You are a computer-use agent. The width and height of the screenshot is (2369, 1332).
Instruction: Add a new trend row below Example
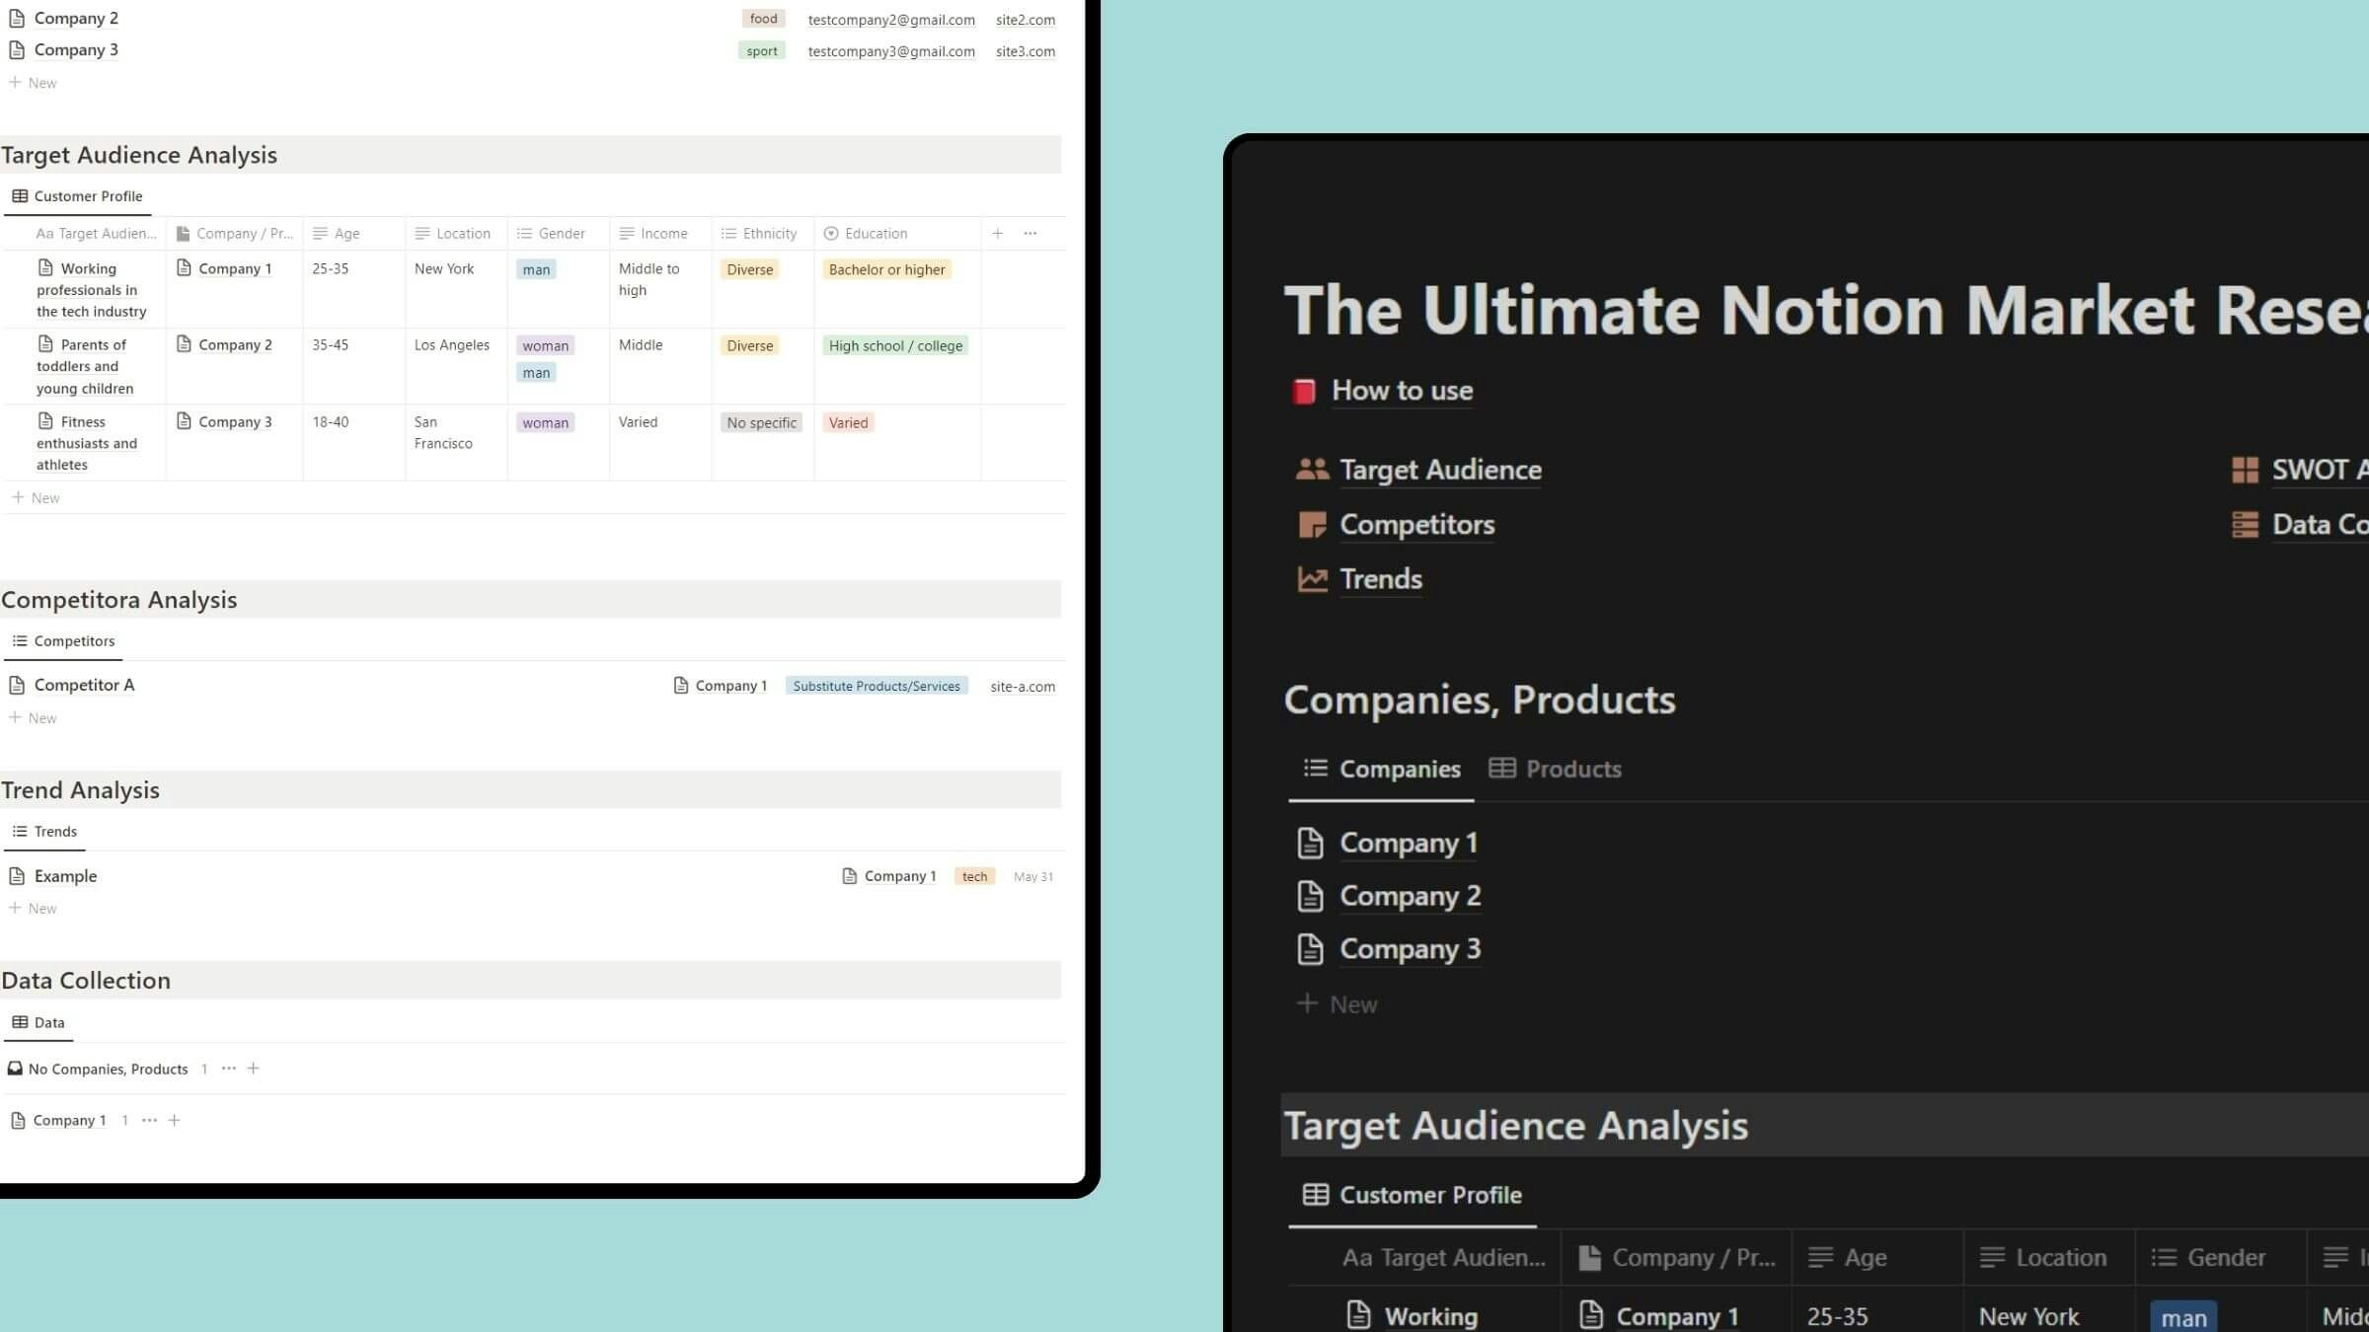tap(33, 909)
